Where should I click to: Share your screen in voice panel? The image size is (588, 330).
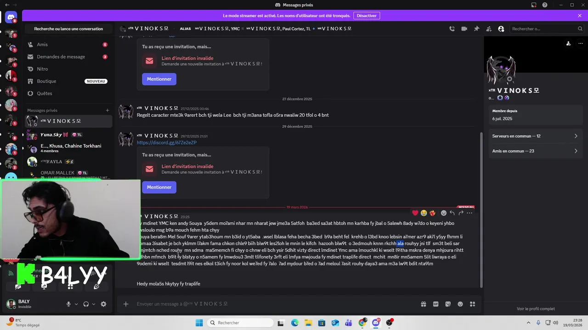pos(44,286)
